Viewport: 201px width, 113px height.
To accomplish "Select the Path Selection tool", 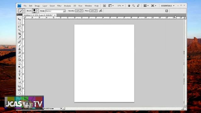I will [x=19, y=78].
